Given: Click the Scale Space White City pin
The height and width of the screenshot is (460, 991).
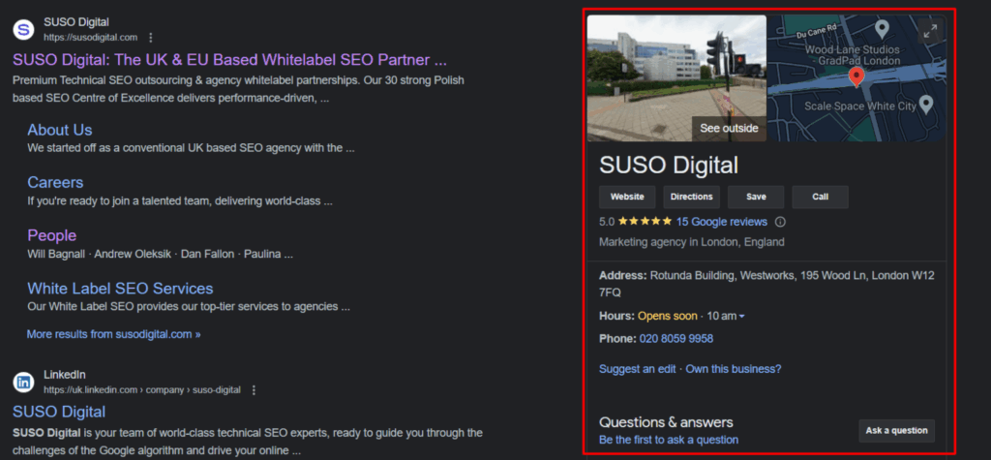Looking at the screenshot, I should click(926, 105).
